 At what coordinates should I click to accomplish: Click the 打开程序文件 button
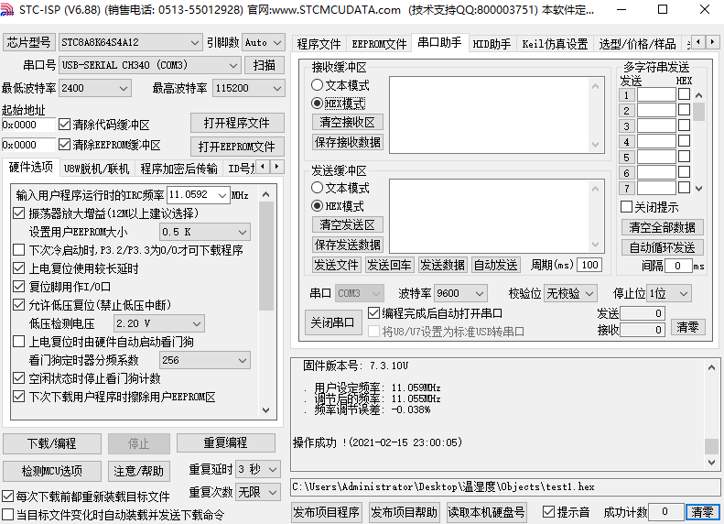tap(237, 123)
